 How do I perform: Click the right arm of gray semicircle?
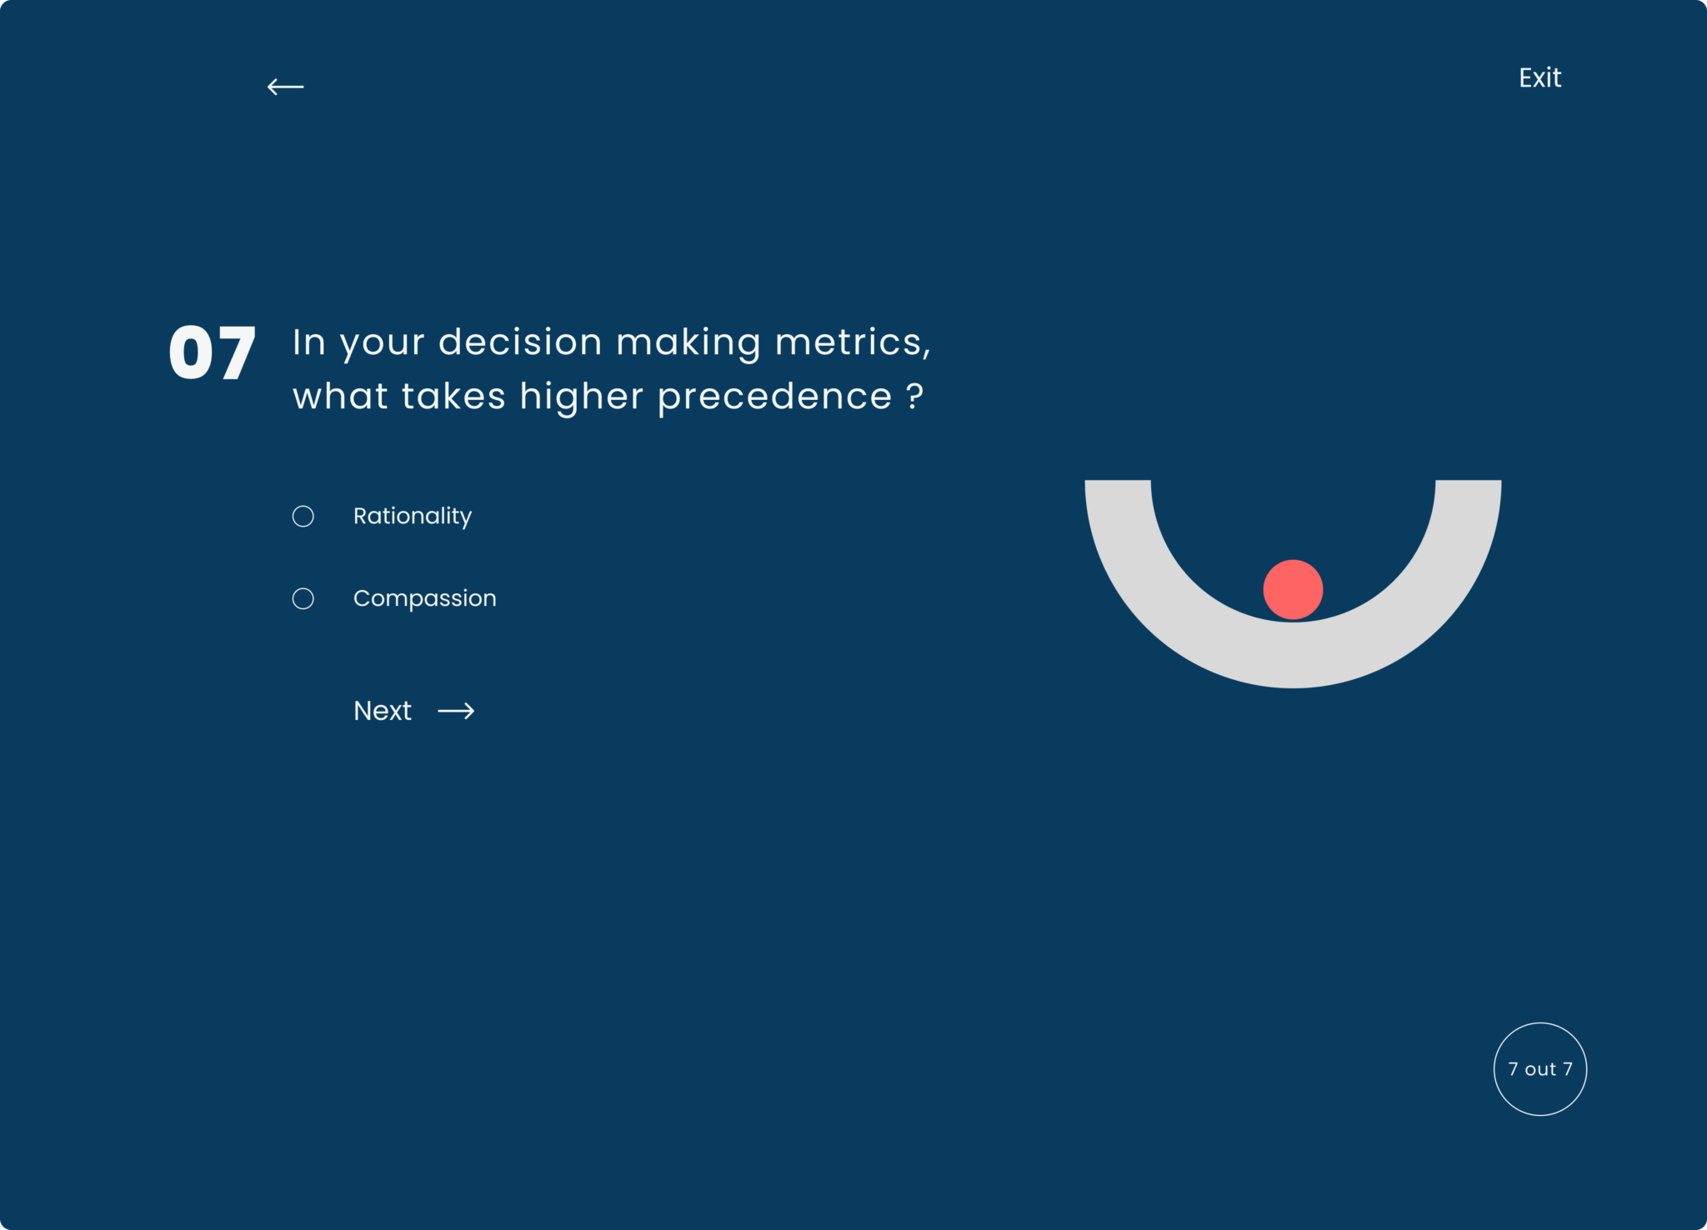tap(1467, 508)
